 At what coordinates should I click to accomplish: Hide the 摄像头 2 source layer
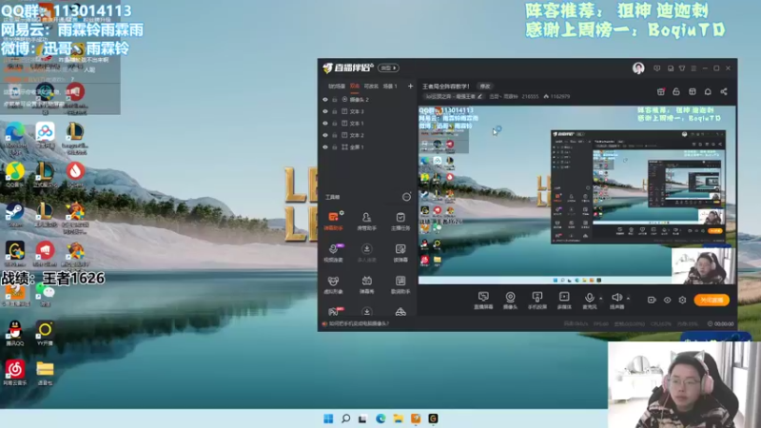[325, 100]
